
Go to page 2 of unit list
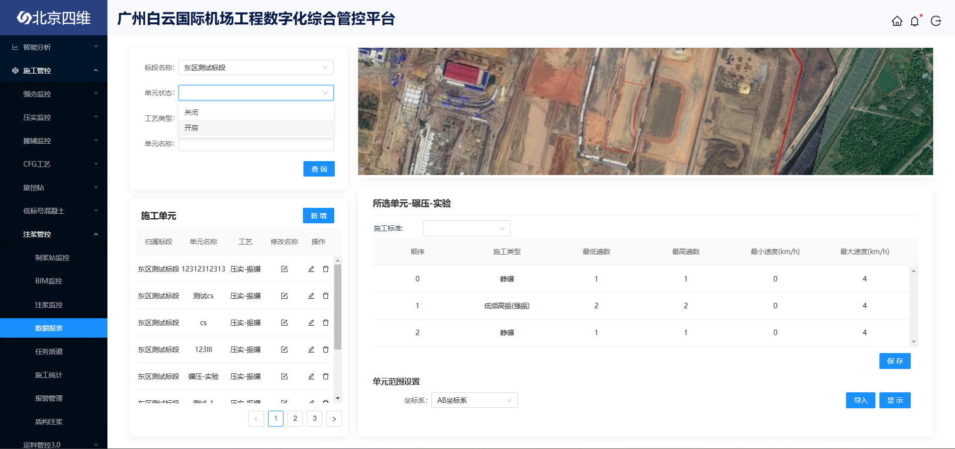tap(295, 419)
